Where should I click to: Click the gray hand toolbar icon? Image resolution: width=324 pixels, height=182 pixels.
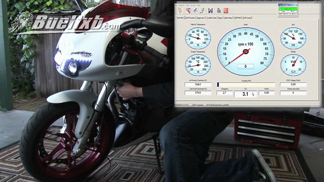tap(219, 11)
